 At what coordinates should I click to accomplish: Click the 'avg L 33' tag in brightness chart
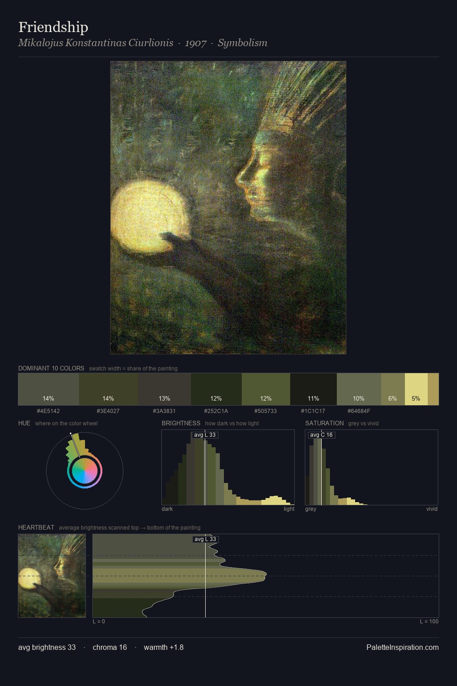(x=205, y=435)
